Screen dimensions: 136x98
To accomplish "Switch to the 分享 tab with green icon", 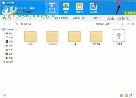I will click(x=66, y=8).
